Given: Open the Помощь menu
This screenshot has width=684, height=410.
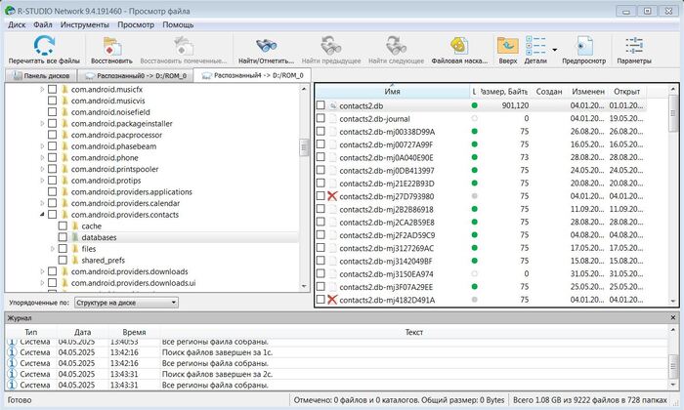Looking at the screenshot, I should tap(178, 24).
